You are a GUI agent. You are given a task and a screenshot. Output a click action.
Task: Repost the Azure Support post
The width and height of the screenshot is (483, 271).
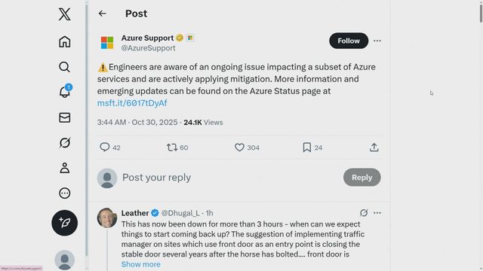(172, 148)
